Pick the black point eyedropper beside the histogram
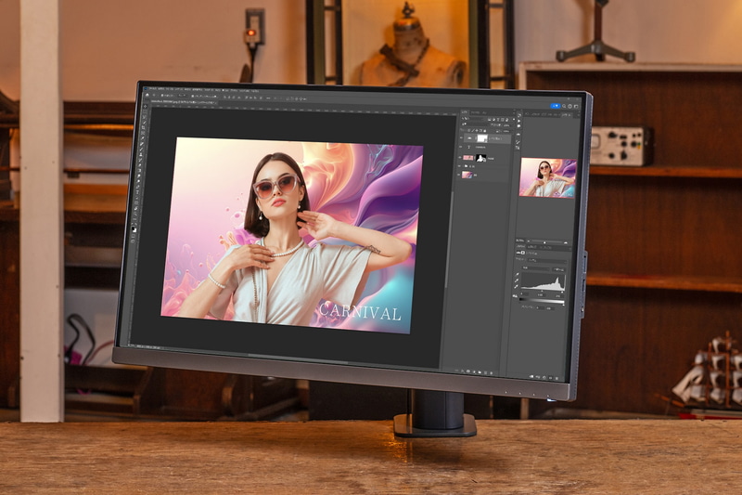 click(518, 274)
